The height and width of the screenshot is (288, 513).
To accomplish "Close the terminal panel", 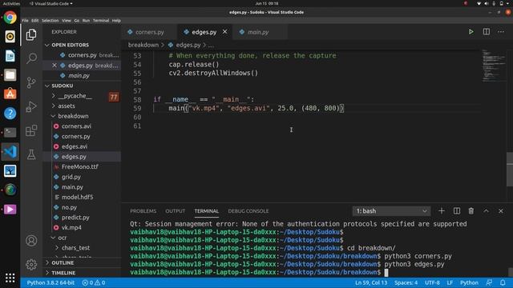I will (500, 211).
